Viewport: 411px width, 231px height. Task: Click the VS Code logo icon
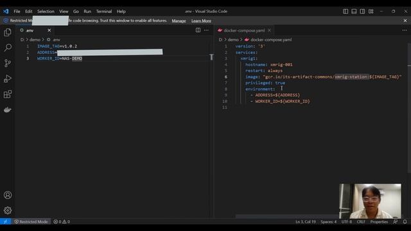[6, 12]
